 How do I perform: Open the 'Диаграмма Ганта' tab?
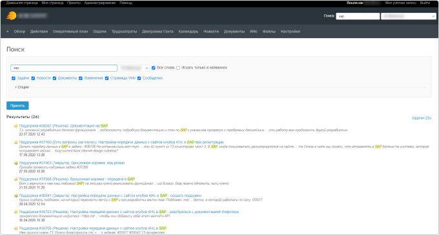(158, 32)
